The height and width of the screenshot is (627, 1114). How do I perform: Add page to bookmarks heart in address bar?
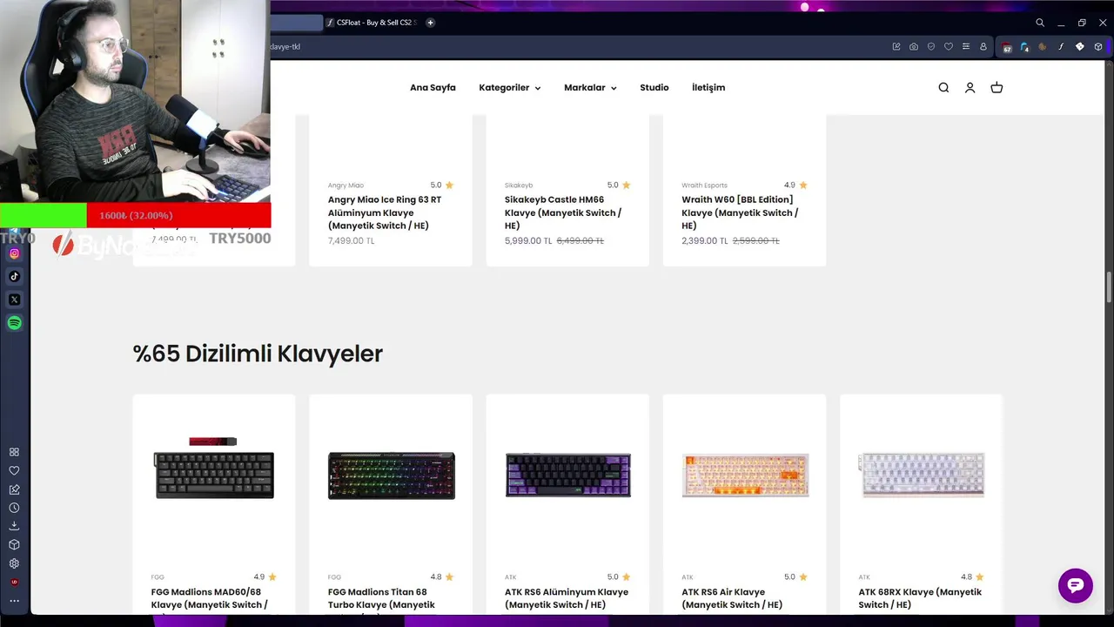[949, 46]
